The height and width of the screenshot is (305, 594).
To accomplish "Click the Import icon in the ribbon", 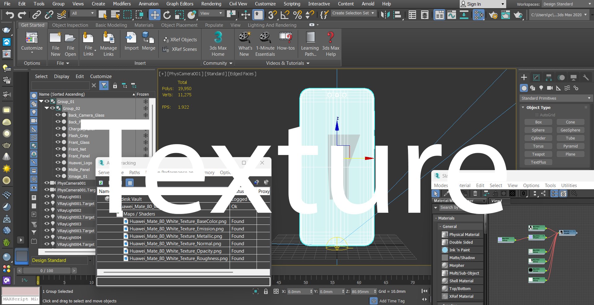I will click(131, 41).
